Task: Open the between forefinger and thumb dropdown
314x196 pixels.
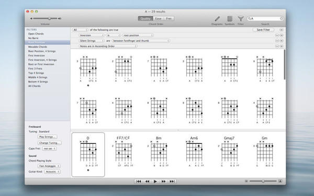Action: click(x=141, y=41)
